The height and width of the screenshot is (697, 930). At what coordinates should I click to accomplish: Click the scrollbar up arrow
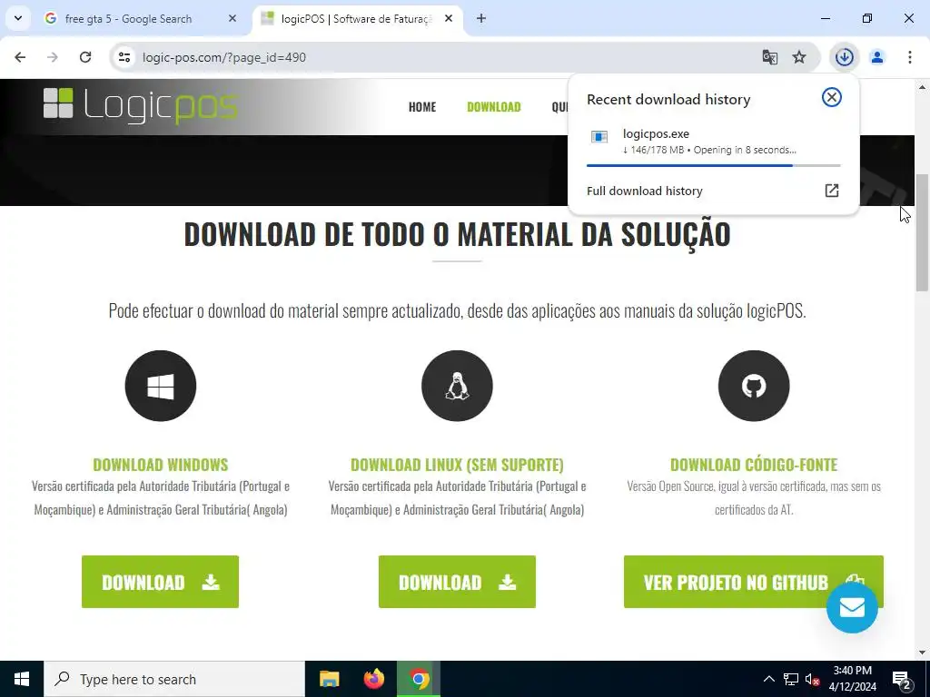pos(922,87)
